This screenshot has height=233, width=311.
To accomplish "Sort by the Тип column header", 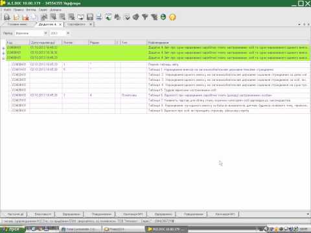I will (133, 43).
